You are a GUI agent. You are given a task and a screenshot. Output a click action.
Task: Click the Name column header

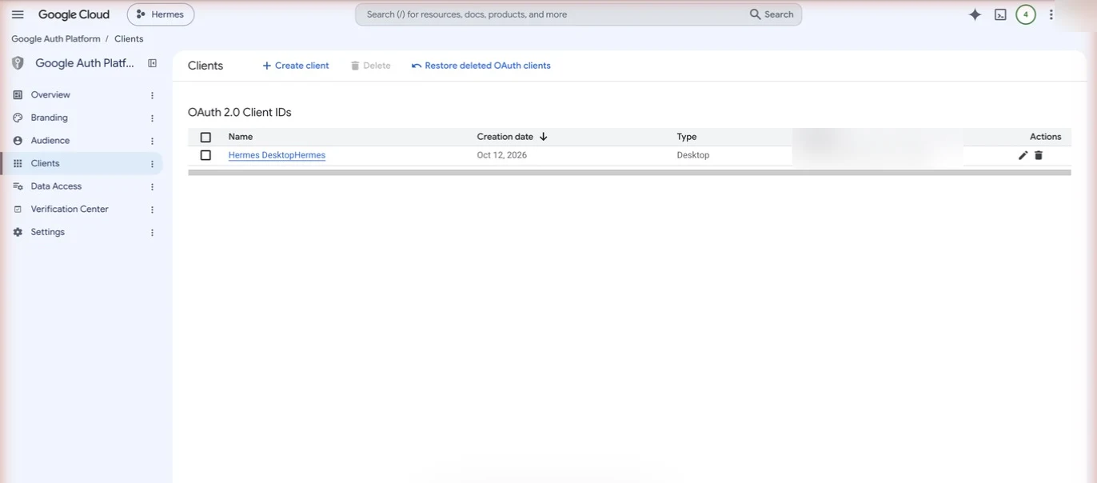click(x=241, y=137)
